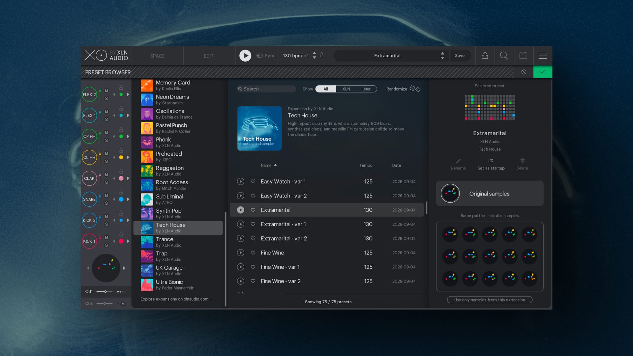Screen dimensions: 633x356
Task: Click the preset Search field
Action: (266, 89)
